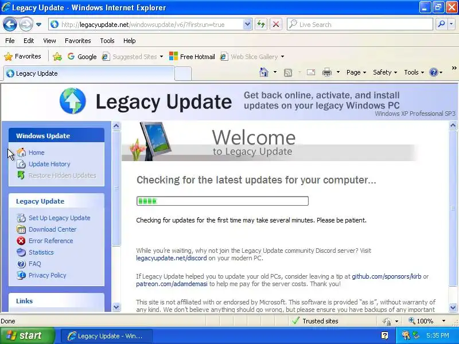
Task: Expand the Home button dropdown arrow
Action: tap(275, 72)
